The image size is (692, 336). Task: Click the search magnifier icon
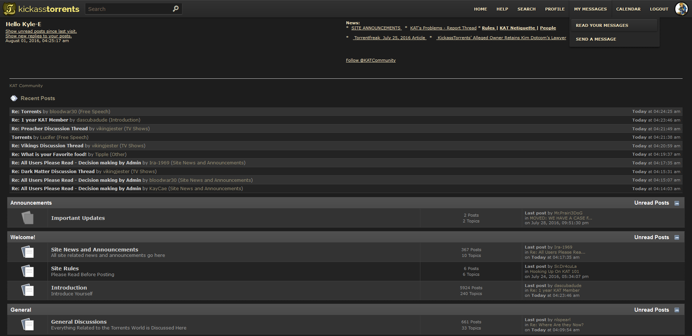tap(176, 9)
